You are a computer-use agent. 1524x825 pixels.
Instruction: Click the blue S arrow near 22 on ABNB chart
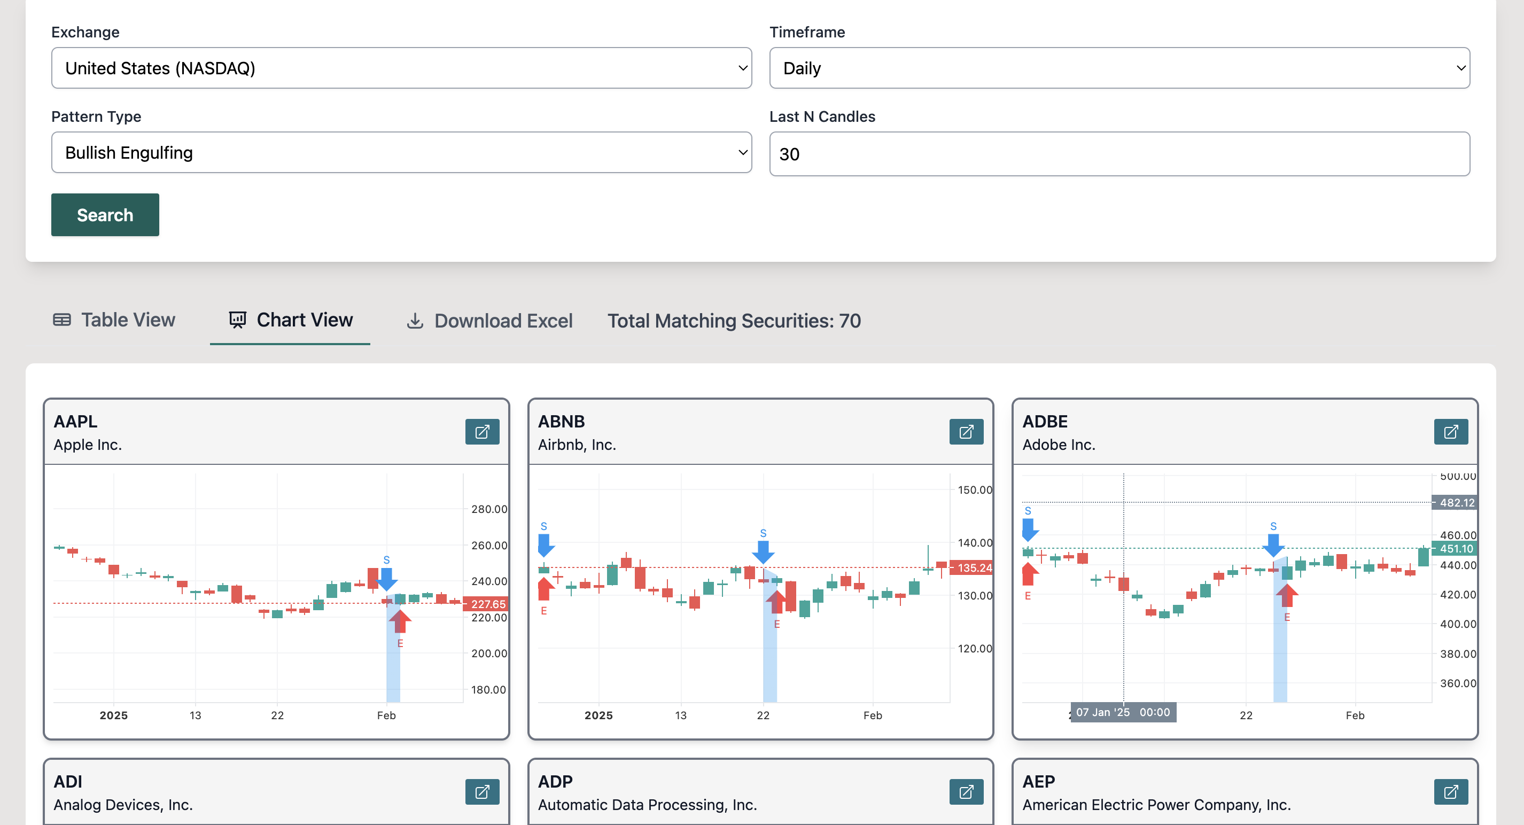pos(763,552)
